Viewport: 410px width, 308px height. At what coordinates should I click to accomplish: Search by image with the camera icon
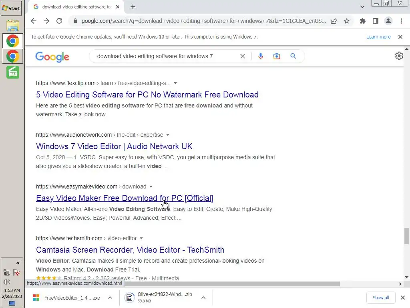[277, 56]
